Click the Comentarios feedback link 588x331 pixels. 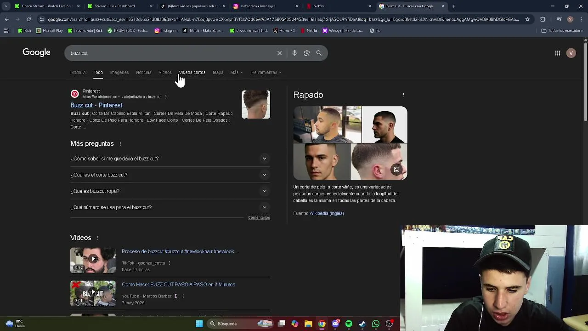click(259, 218)
